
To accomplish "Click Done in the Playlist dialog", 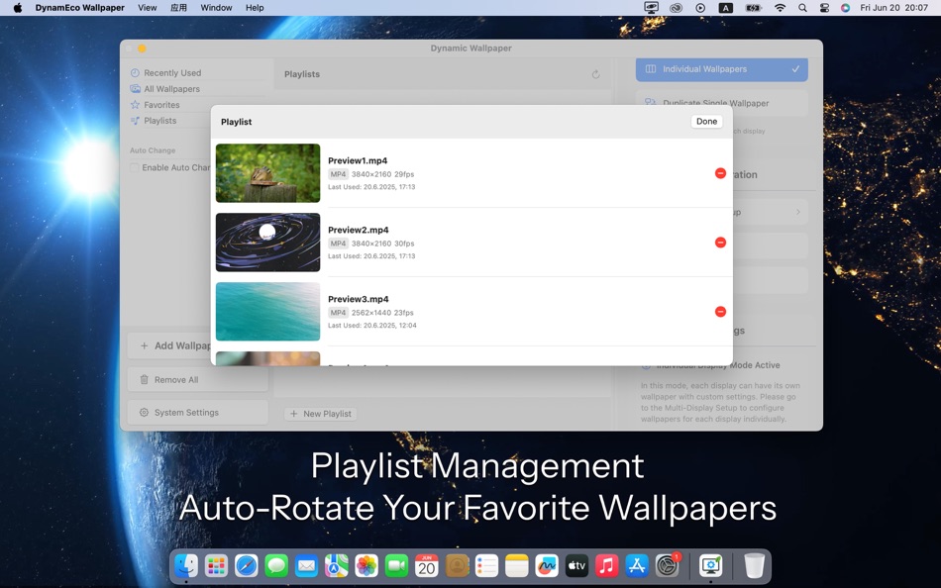I will (x=706, y=121).
